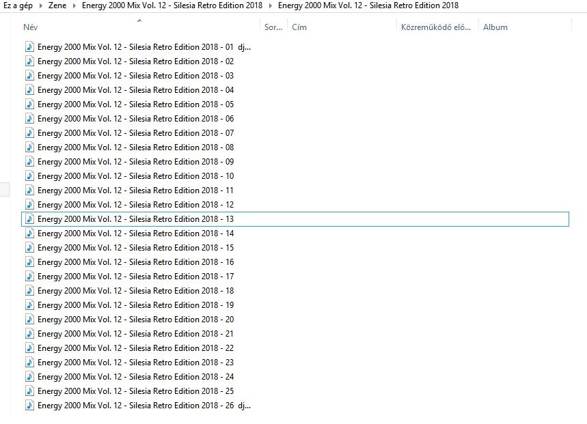Click the music file icon of track 03
The height and width of the screenshot is (424, 587).
[x=29, y=76]
